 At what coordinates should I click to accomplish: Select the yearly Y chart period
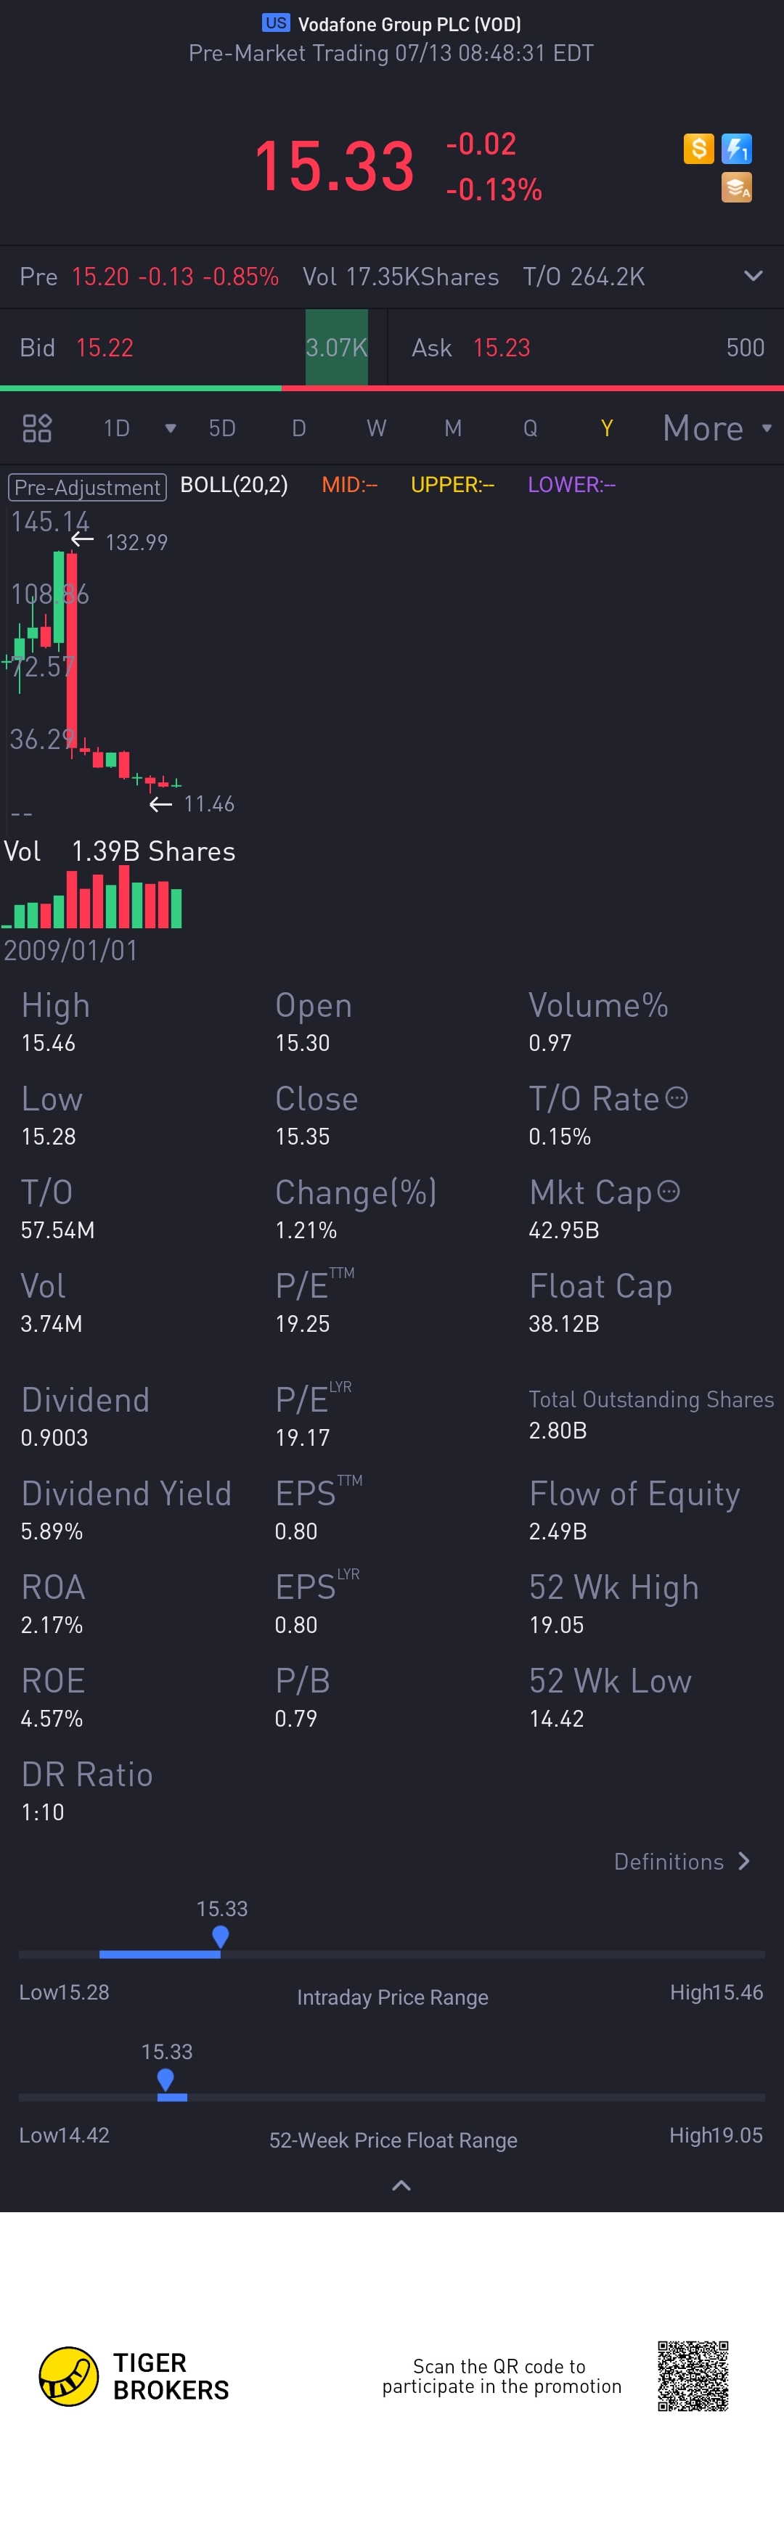[x=606, y=428]
